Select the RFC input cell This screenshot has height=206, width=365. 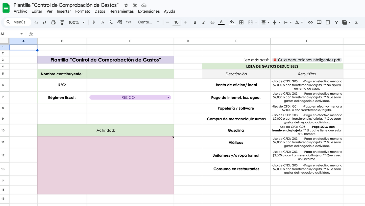(130, 85)
